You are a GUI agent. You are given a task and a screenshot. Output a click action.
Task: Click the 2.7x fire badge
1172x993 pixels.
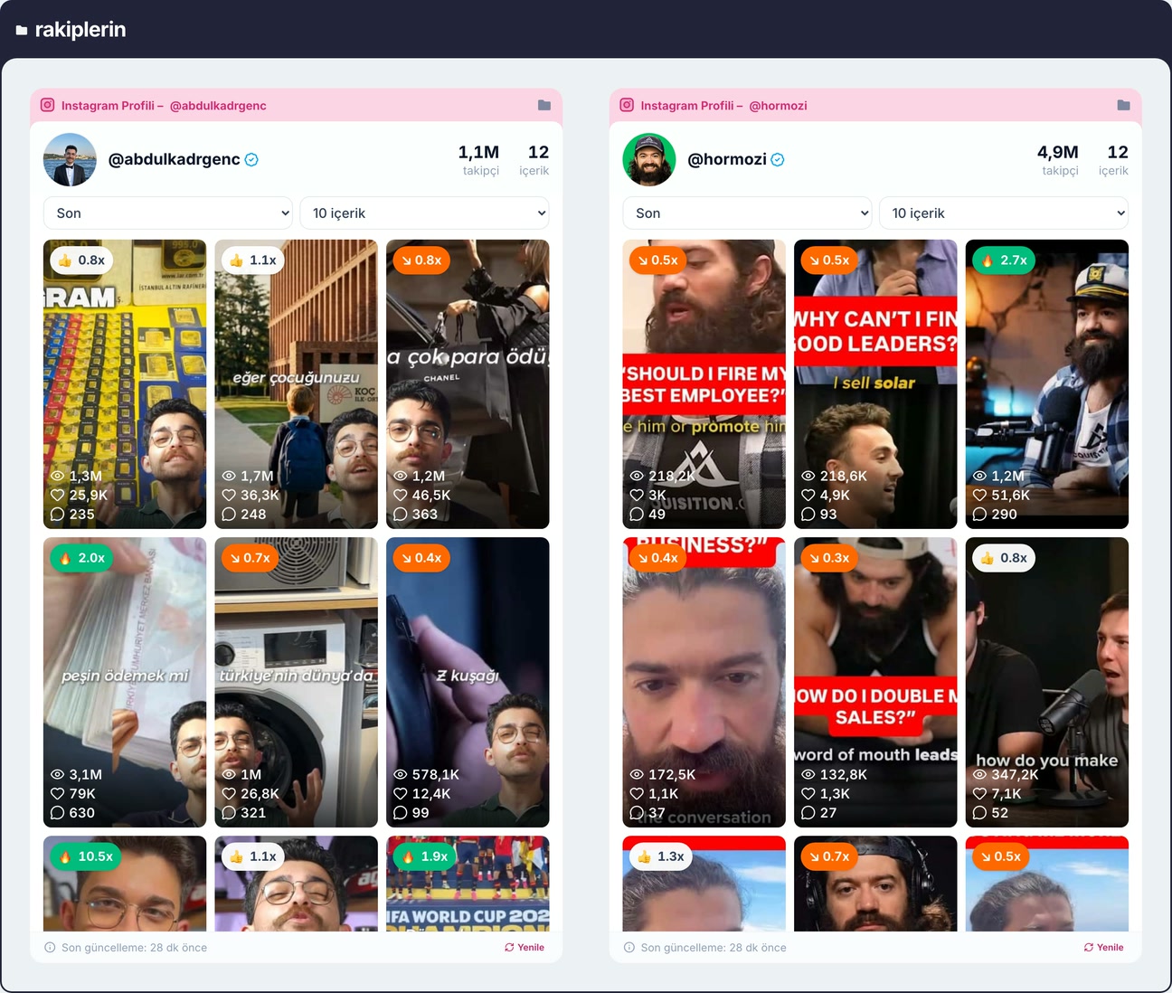coord(1004,260)
